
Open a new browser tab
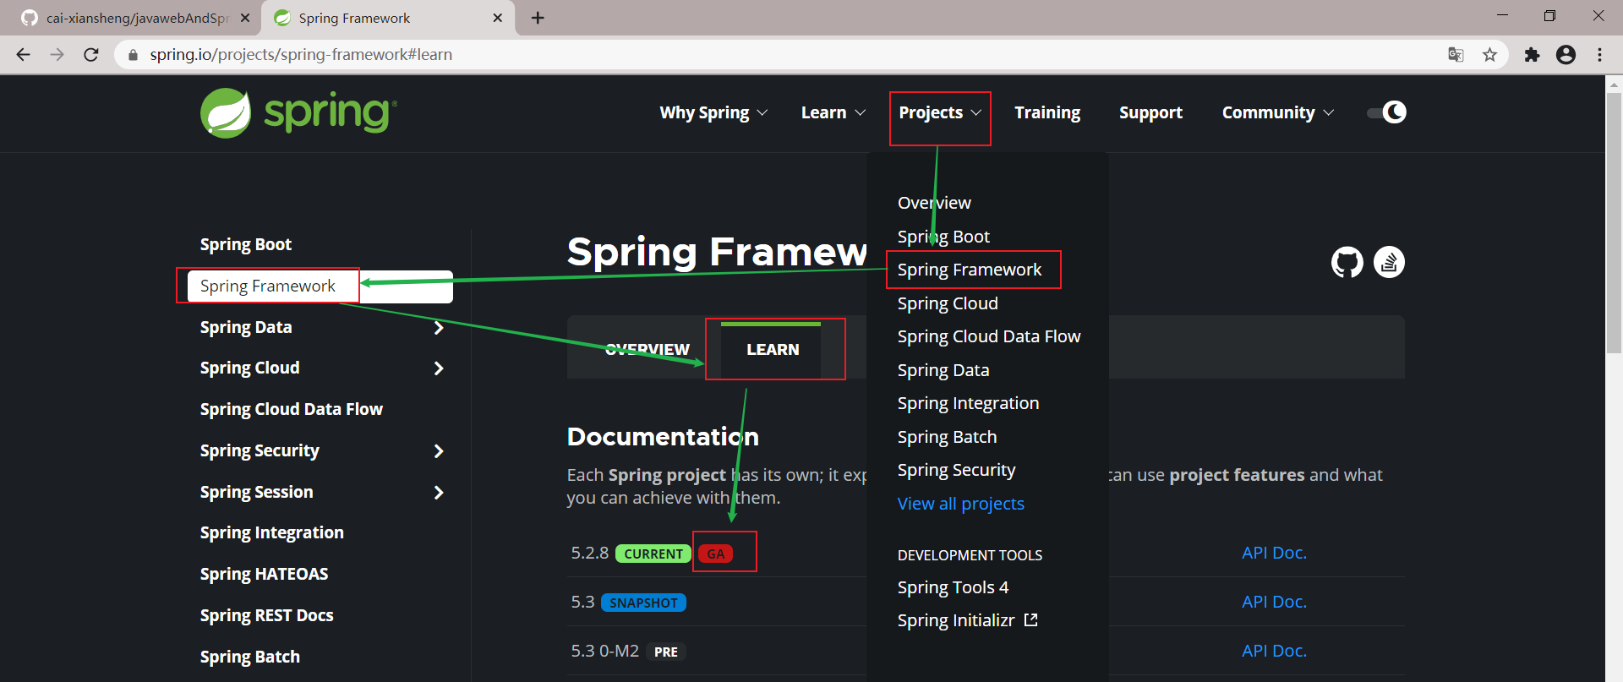click(x=538, y=18)
